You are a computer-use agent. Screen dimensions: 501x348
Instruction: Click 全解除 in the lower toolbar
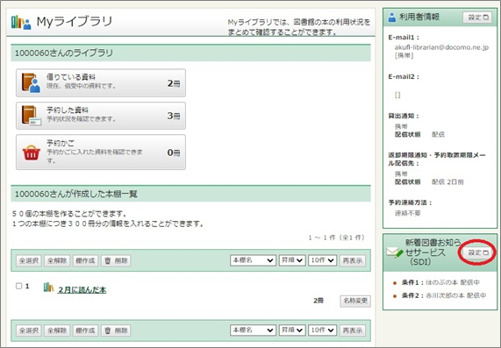pyautogui.click(x=57, y=330)
